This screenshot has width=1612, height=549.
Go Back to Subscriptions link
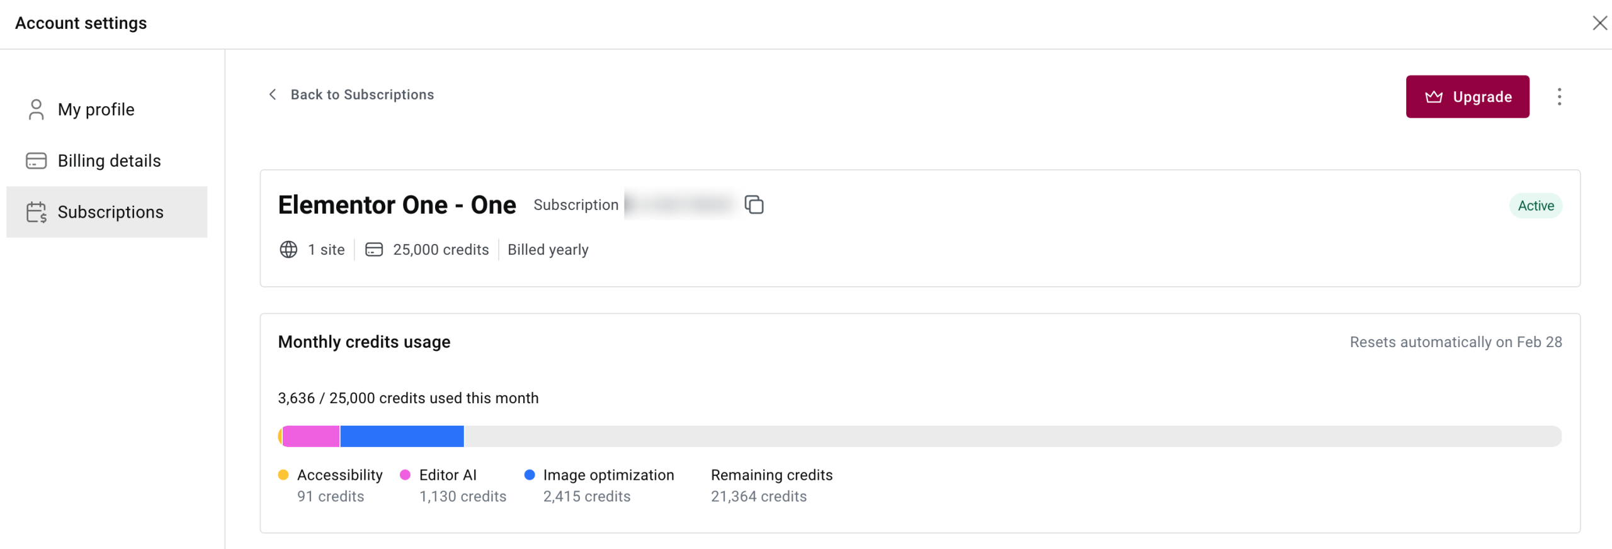click(362, 94)
